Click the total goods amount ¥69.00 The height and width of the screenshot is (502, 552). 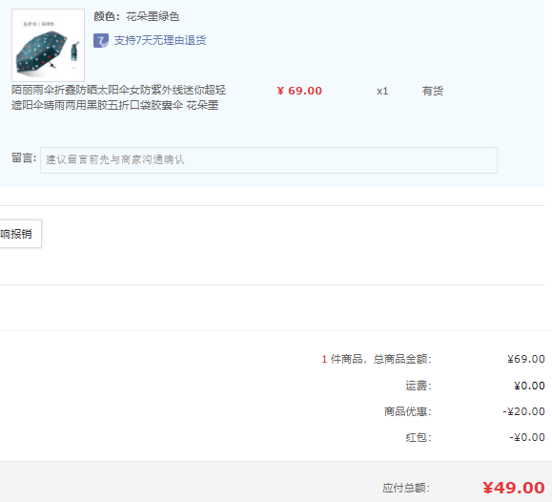coord(526,359)
